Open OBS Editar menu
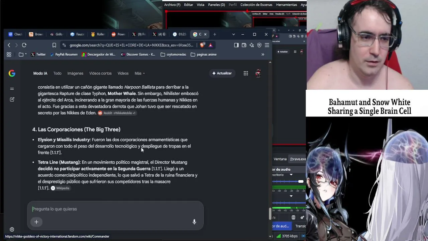This screenshot has height=241, width=428. click(x=189, y=5)
